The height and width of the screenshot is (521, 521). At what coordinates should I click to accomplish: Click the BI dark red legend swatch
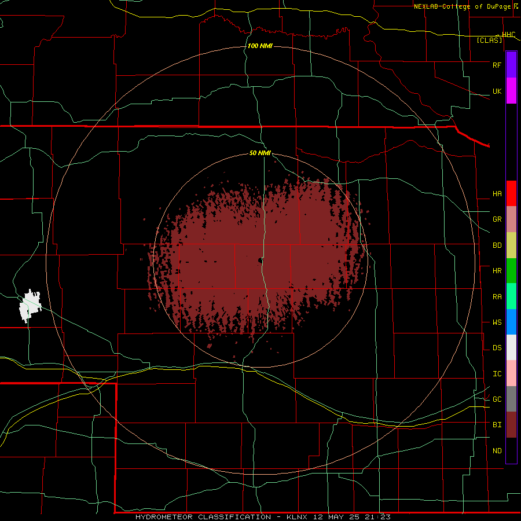click(x=511, y=425)
